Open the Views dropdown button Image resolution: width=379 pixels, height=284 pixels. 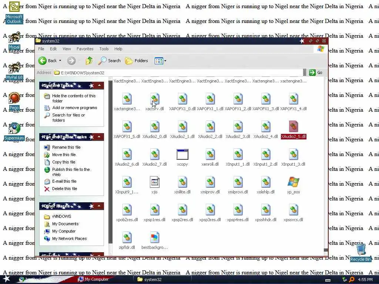160,61
